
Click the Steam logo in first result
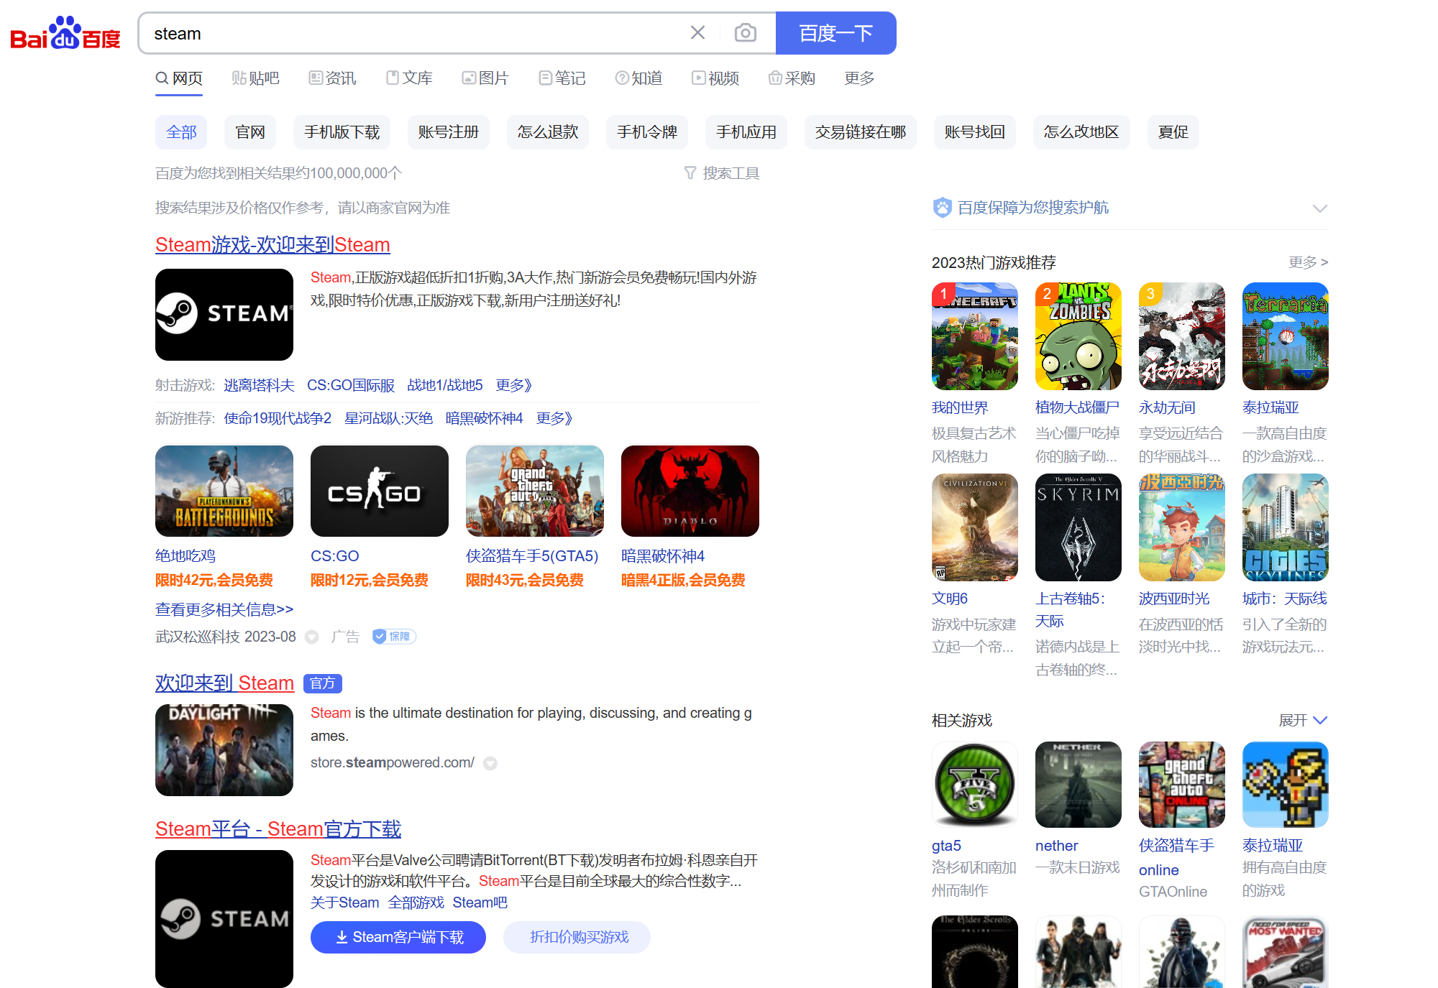click(224, 315)
